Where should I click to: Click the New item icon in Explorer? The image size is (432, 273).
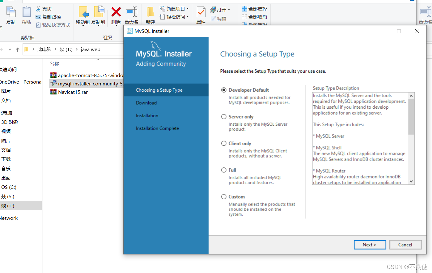point(162,9)
